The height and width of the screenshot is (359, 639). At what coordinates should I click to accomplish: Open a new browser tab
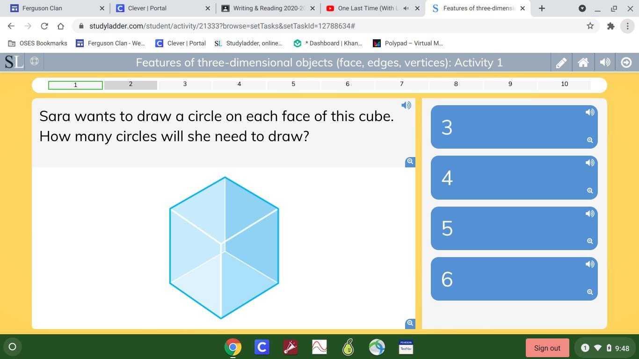[x=542, y=8]
